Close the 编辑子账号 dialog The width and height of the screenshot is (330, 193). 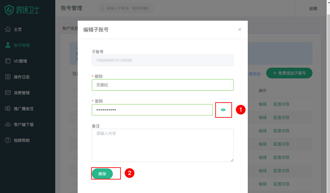[239, 29]
